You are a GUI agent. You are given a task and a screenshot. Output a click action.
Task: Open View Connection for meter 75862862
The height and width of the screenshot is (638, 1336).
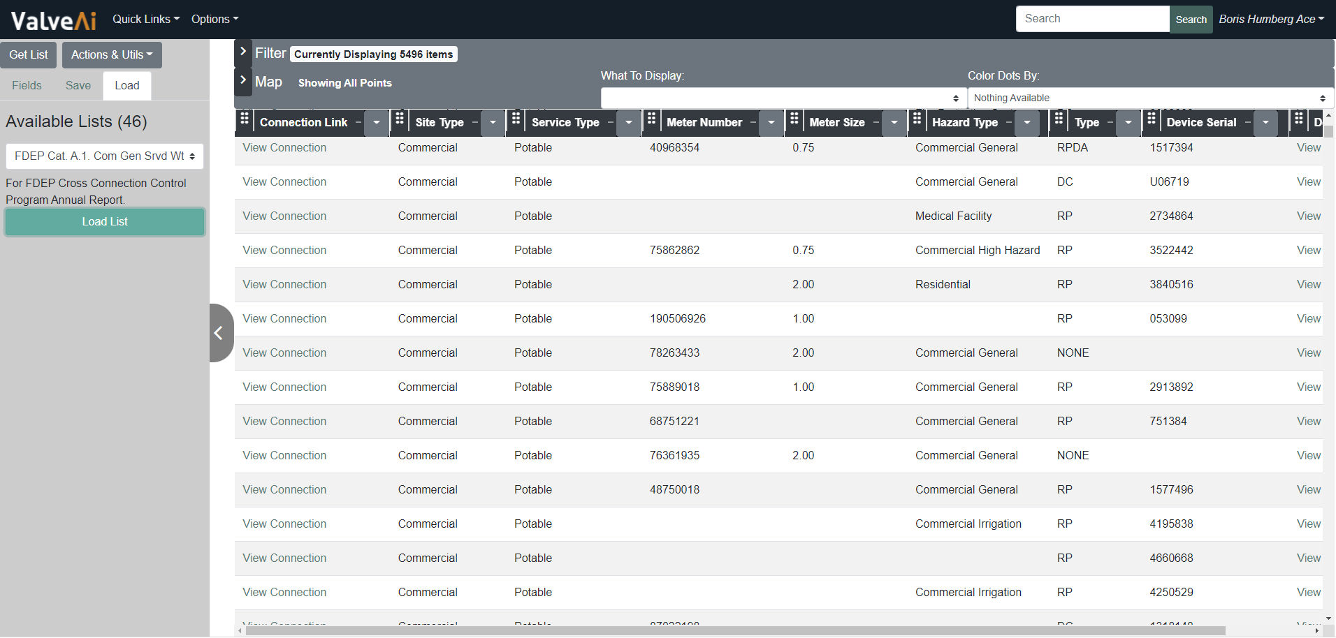(x=284, y=250)
